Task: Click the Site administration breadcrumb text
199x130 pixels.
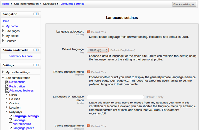Action: click(x=26, y=4)
